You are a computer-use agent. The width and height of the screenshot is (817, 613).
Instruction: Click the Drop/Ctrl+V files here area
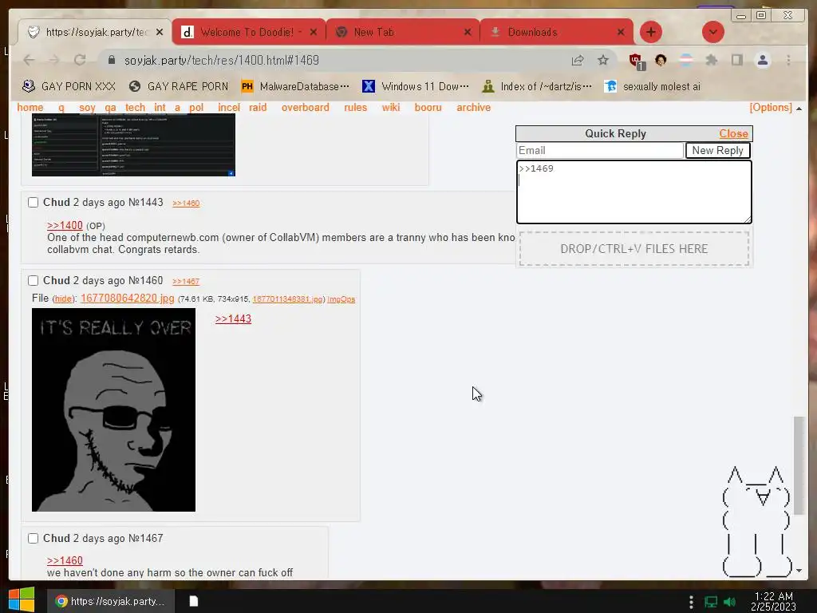(x=633, y=249)
